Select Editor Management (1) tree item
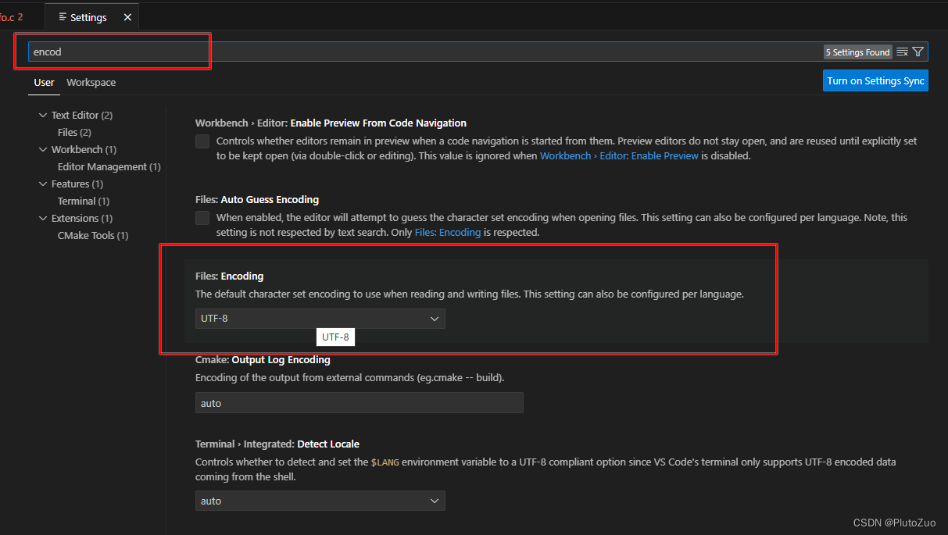 (x=109, y=166)
